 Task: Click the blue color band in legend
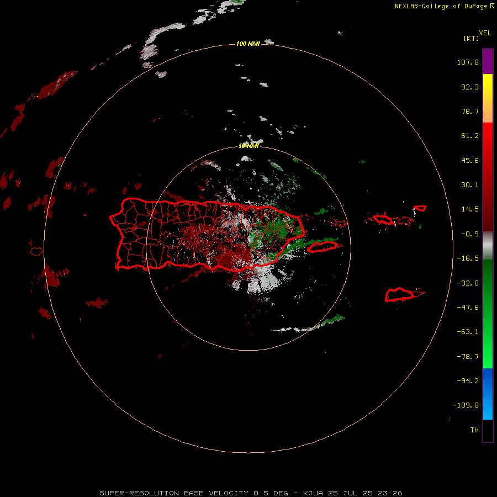pos(488,394)
